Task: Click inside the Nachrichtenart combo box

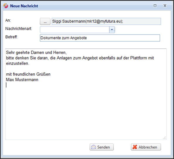Action: (x=75, y=30)
